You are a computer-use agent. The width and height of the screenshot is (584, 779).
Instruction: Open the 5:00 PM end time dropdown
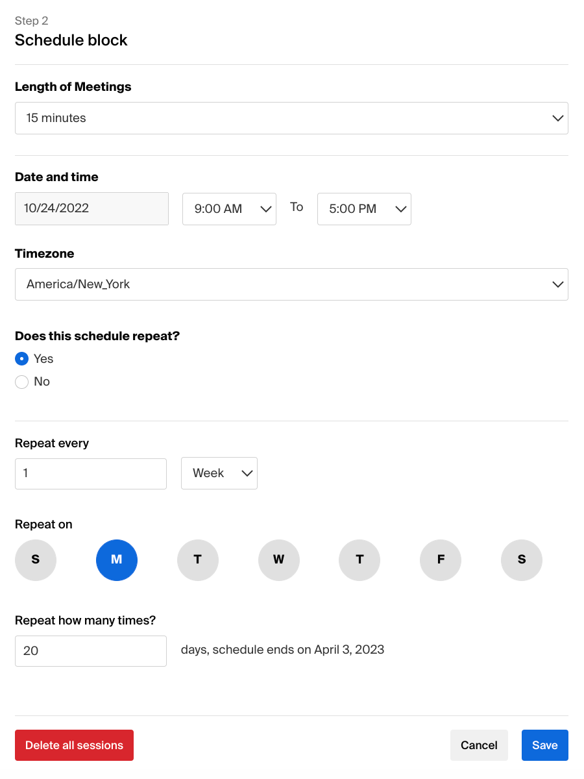(364, 208)
